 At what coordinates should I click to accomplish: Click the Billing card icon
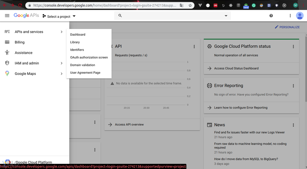[x=7, y=42]
